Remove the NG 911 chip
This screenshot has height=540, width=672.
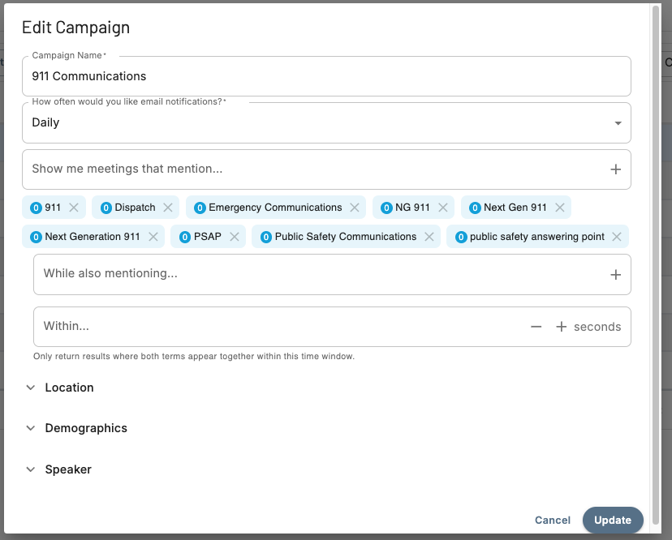pyautogui.click(x=443, y=208)
